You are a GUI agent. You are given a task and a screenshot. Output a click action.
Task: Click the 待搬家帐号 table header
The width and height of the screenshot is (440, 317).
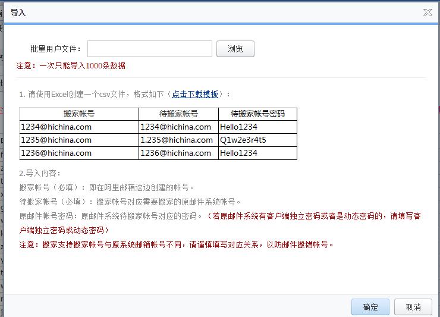pyautogui.click(x=178, y=114)
